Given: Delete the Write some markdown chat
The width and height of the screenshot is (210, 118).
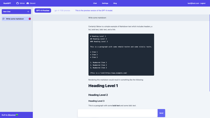Looking at the screenshot, I should (30, 19).
